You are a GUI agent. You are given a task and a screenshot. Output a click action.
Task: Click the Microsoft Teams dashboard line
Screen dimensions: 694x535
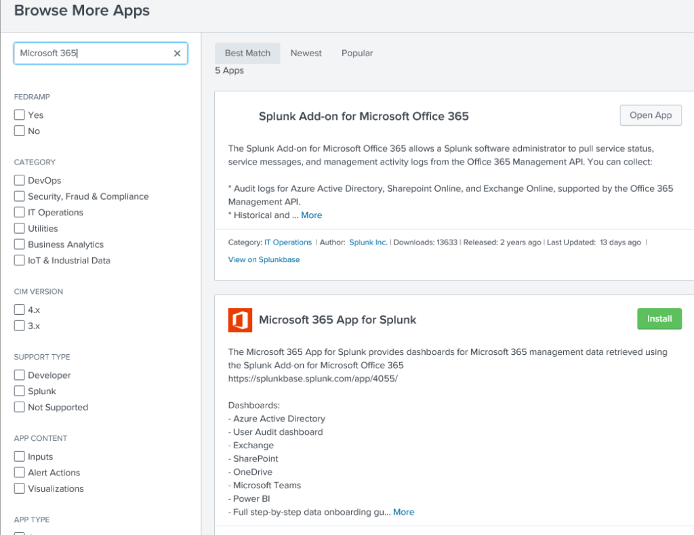click(265, 486)
